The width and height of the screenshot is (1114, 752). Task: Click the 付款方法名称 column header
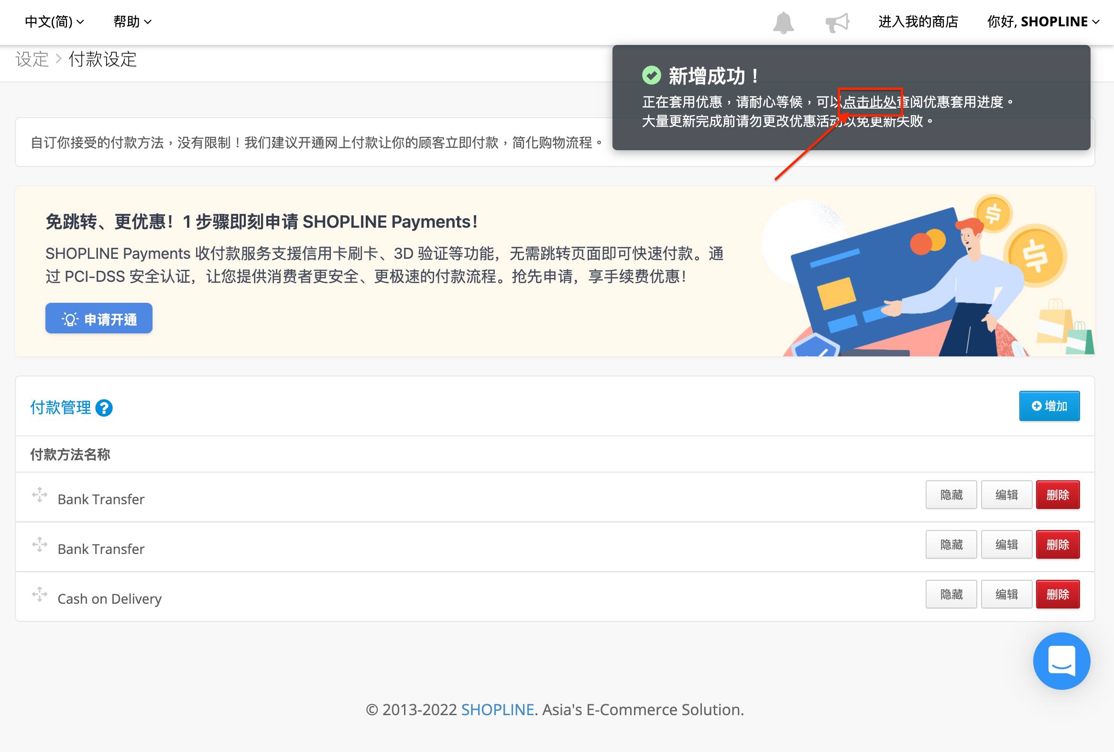tap(70, 454)
